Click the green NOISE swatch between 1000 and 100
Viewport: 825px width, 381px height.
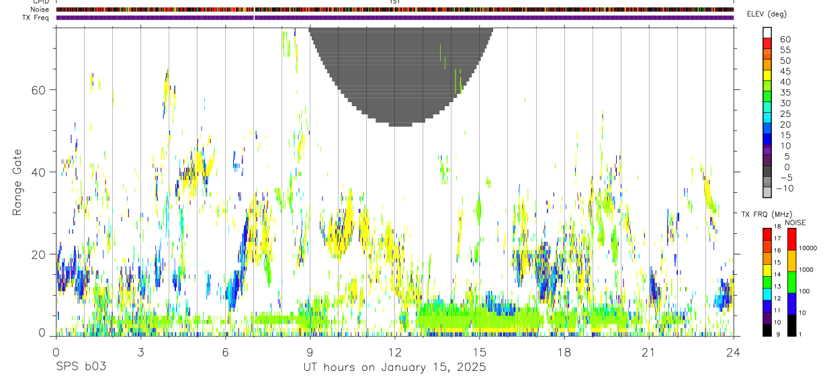tap(791, 282)
